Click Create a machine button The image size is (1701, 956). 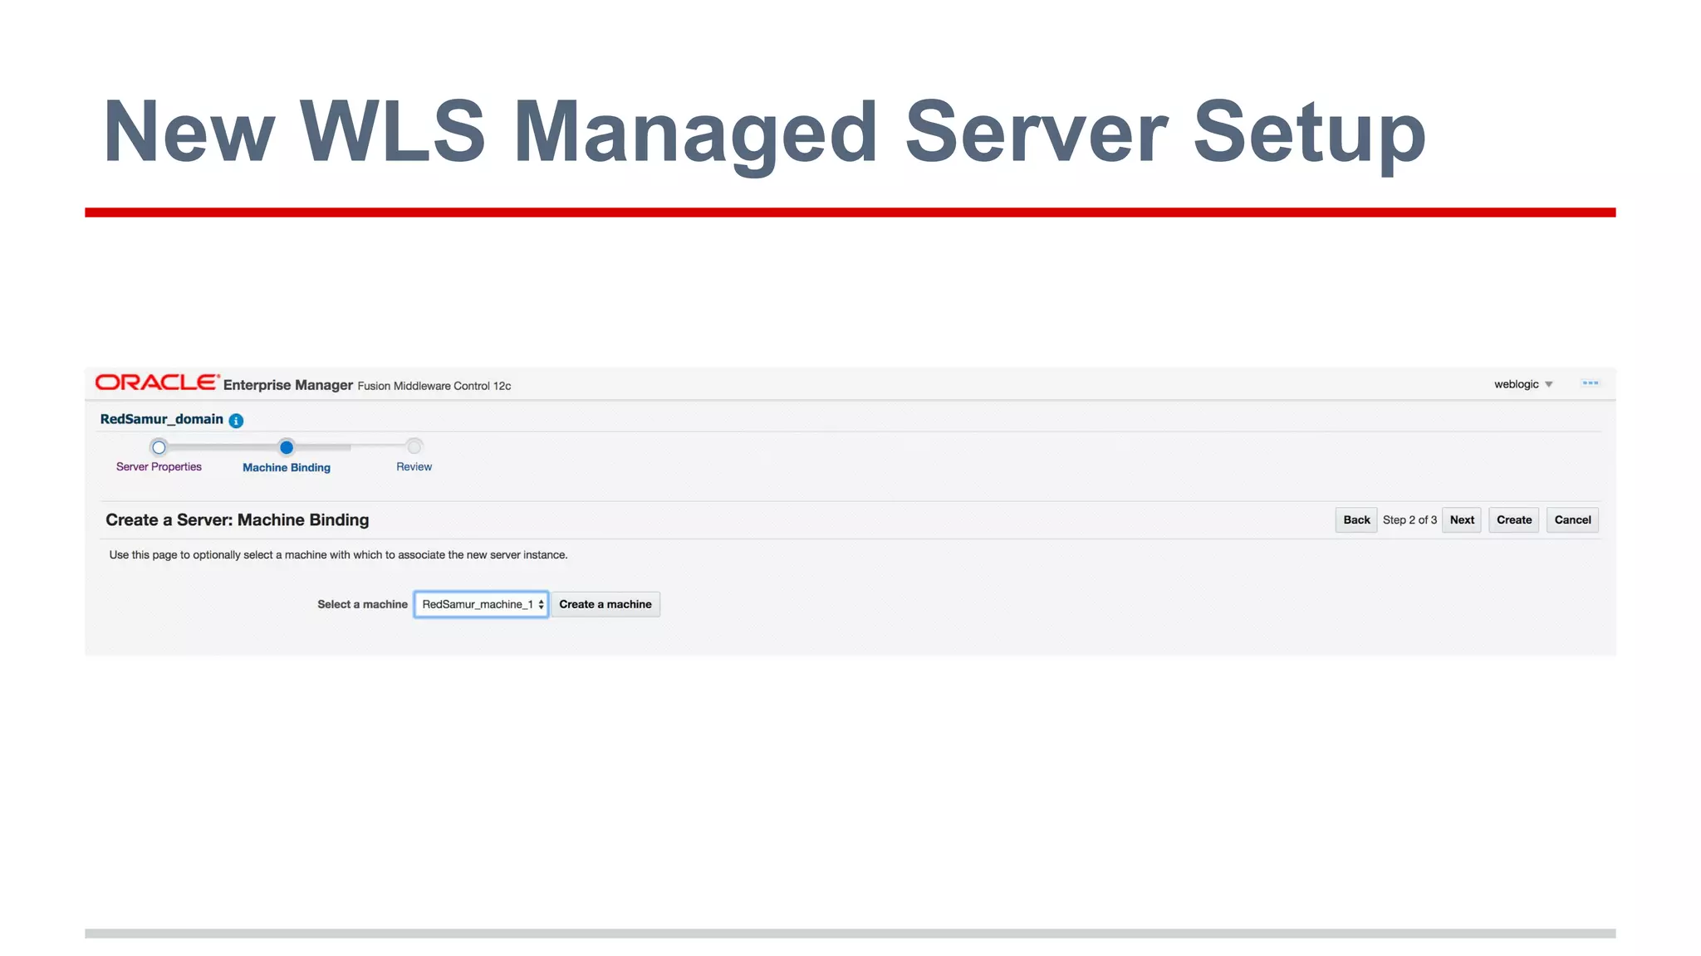pyautogui.click(x=605, y=604)
